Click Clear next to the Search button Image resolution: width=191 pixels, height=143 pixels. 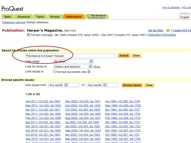click(x=136, y=56)
